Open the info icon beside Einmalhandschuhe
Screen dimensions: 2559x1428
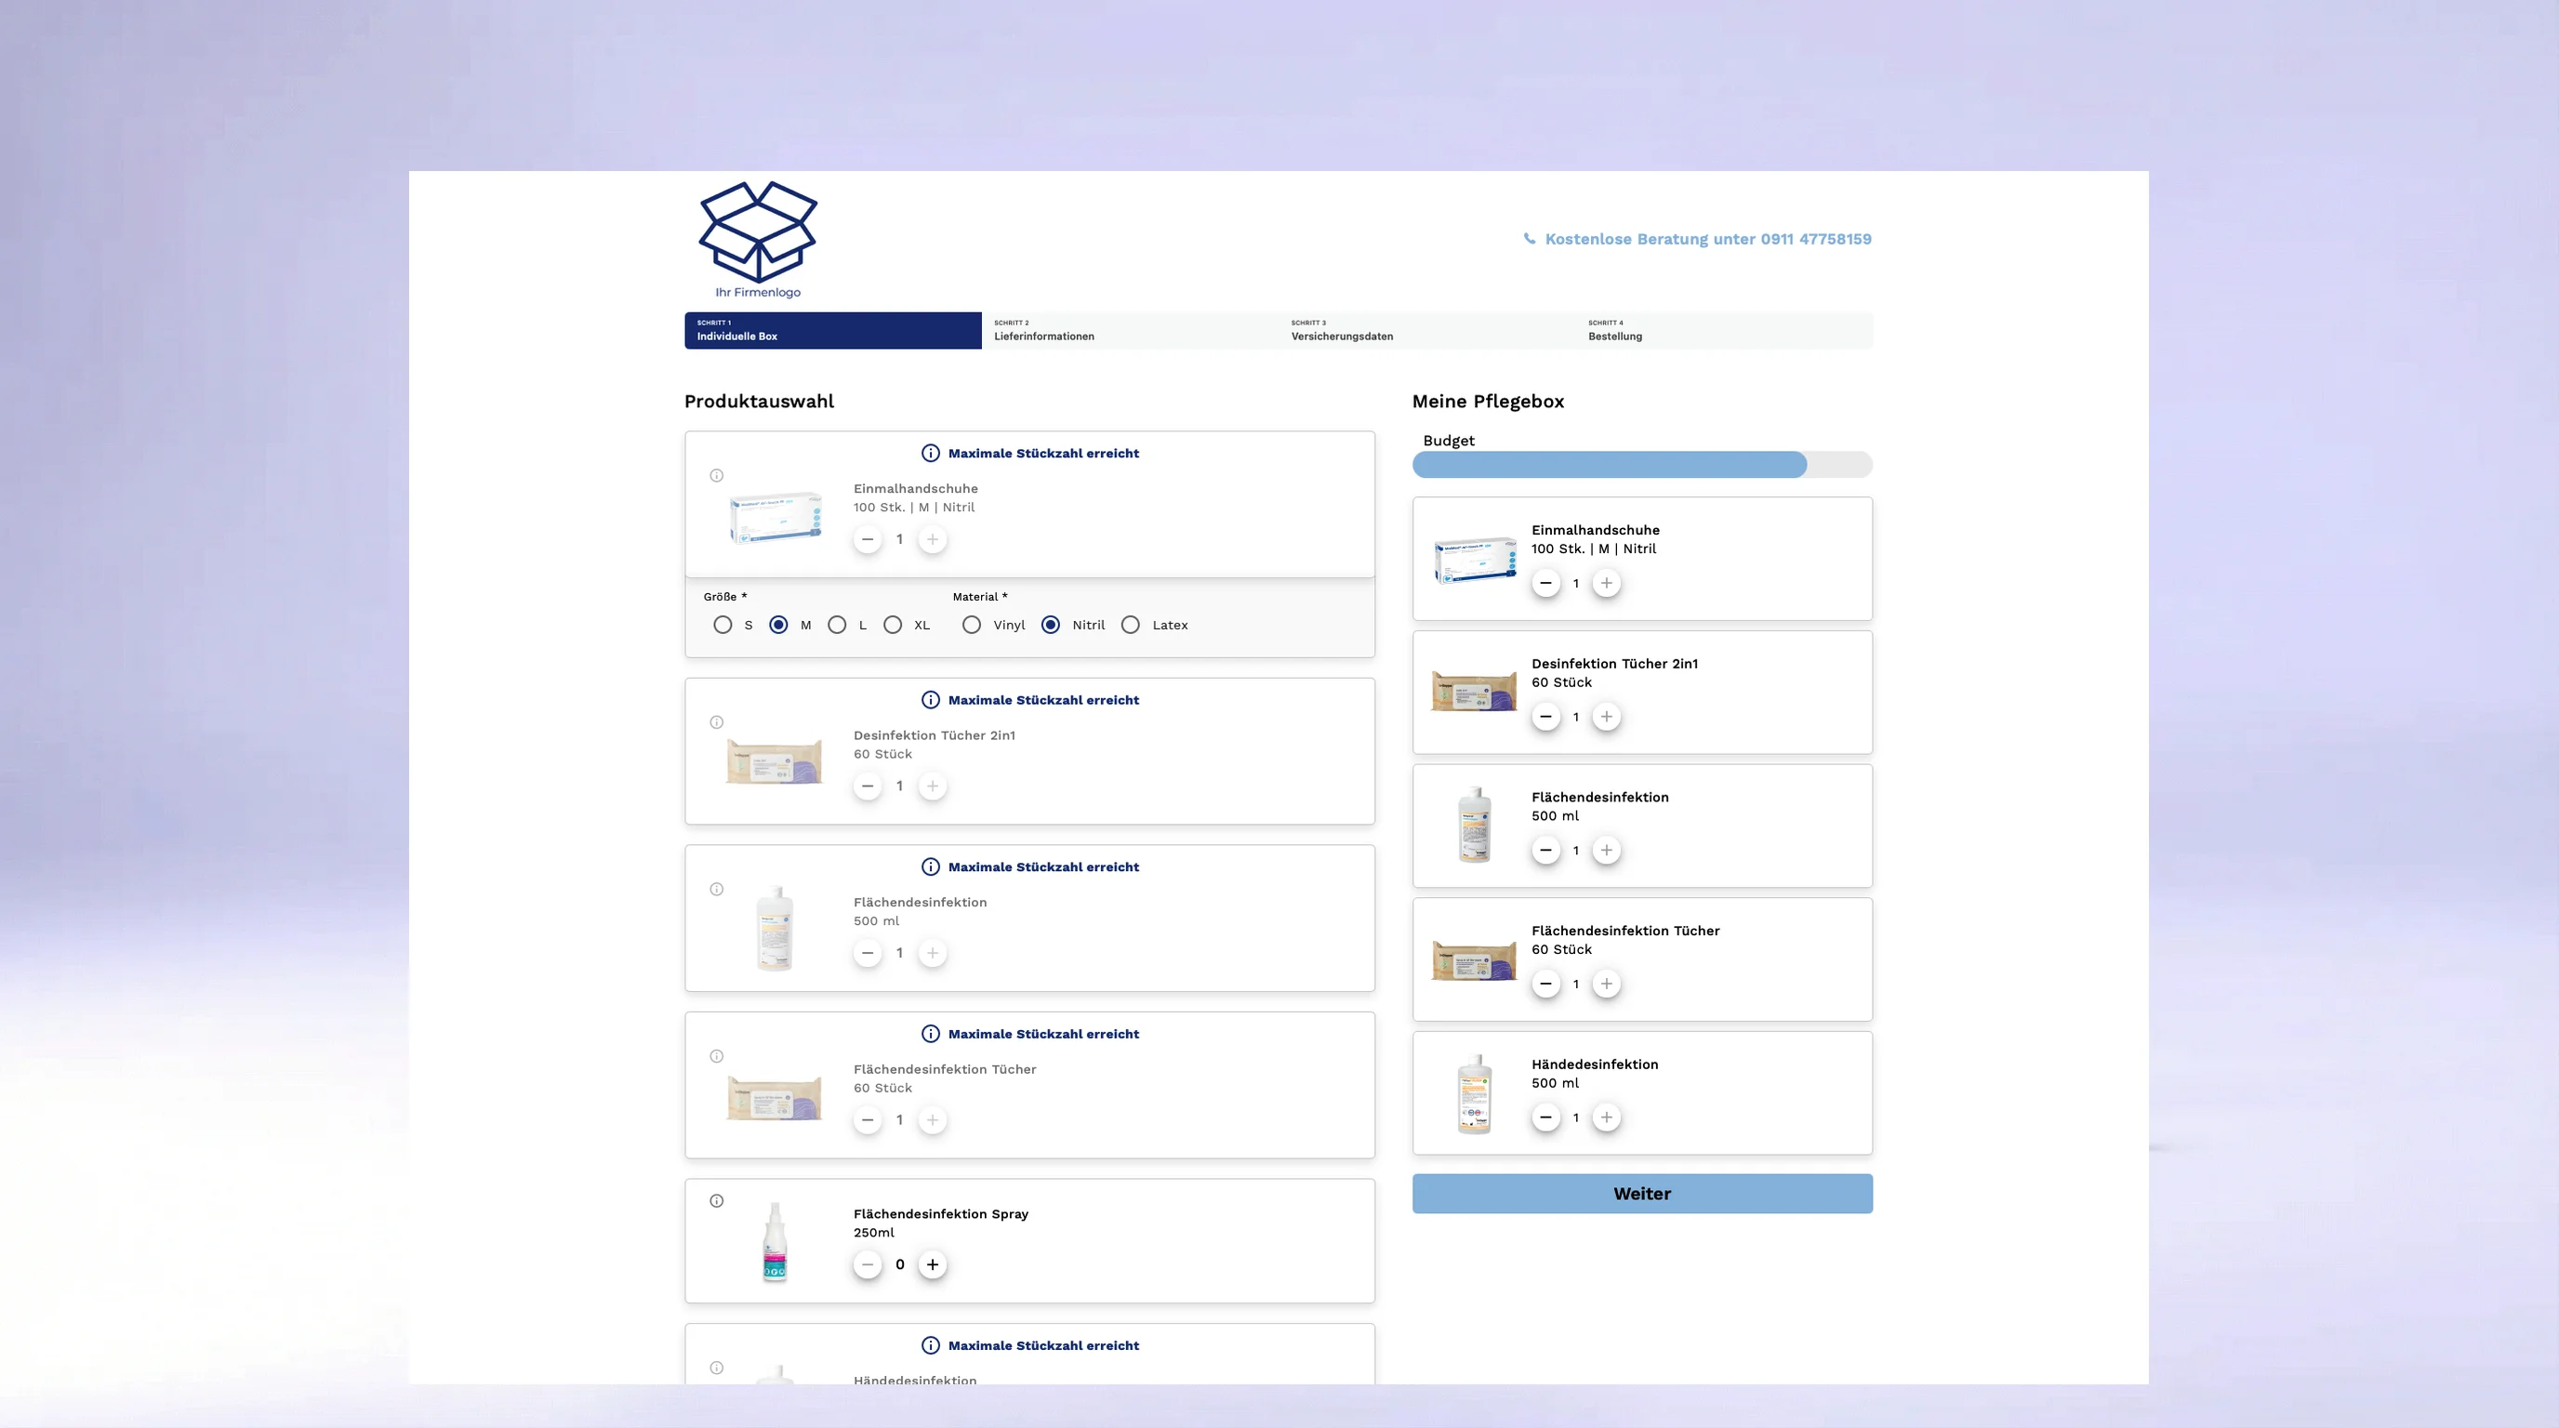pyautogui.click(x=717, y=475)
